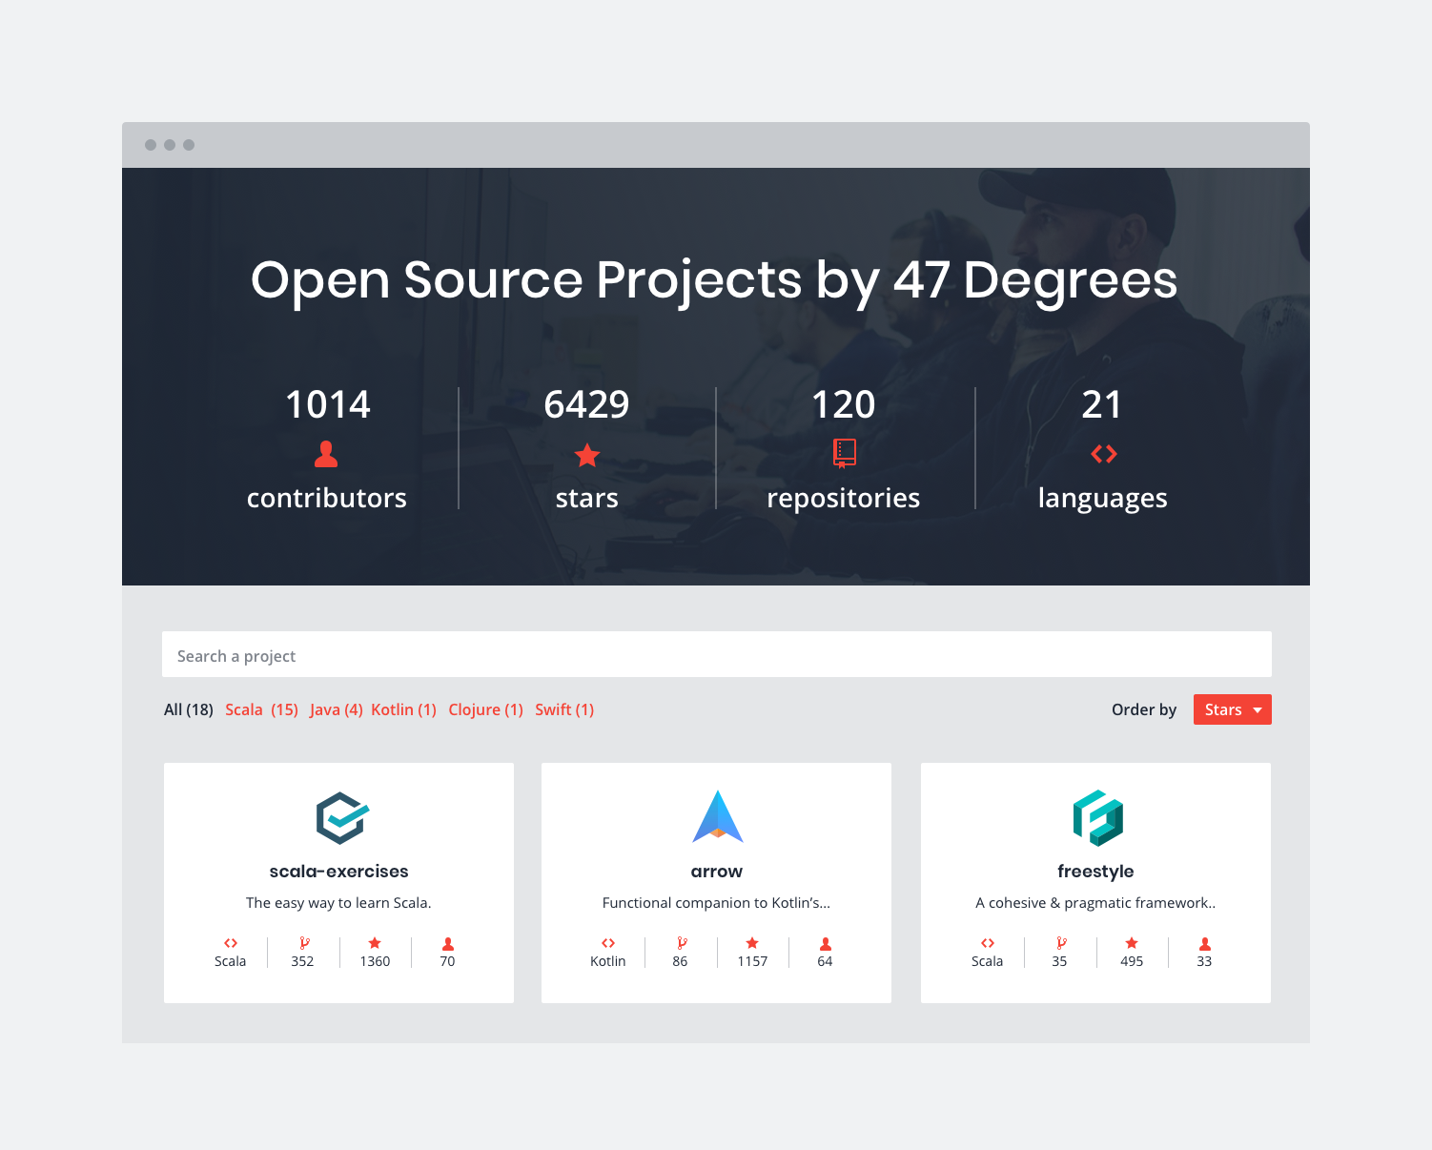The height and width of the screenshot is (1150, 1432).
Task: Open the freestyle project title
Action: 1095,872
